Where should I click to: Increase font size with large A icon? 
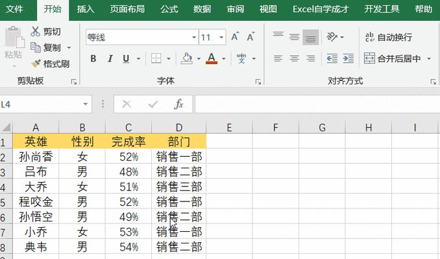235,37
